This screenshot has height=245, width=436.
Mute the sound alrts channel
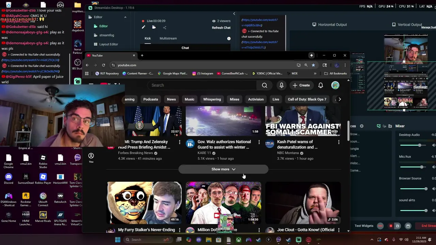point(434,211)
